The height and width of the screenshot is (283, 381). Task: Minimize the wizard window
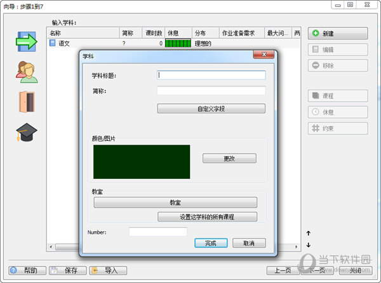coord(338,5)
